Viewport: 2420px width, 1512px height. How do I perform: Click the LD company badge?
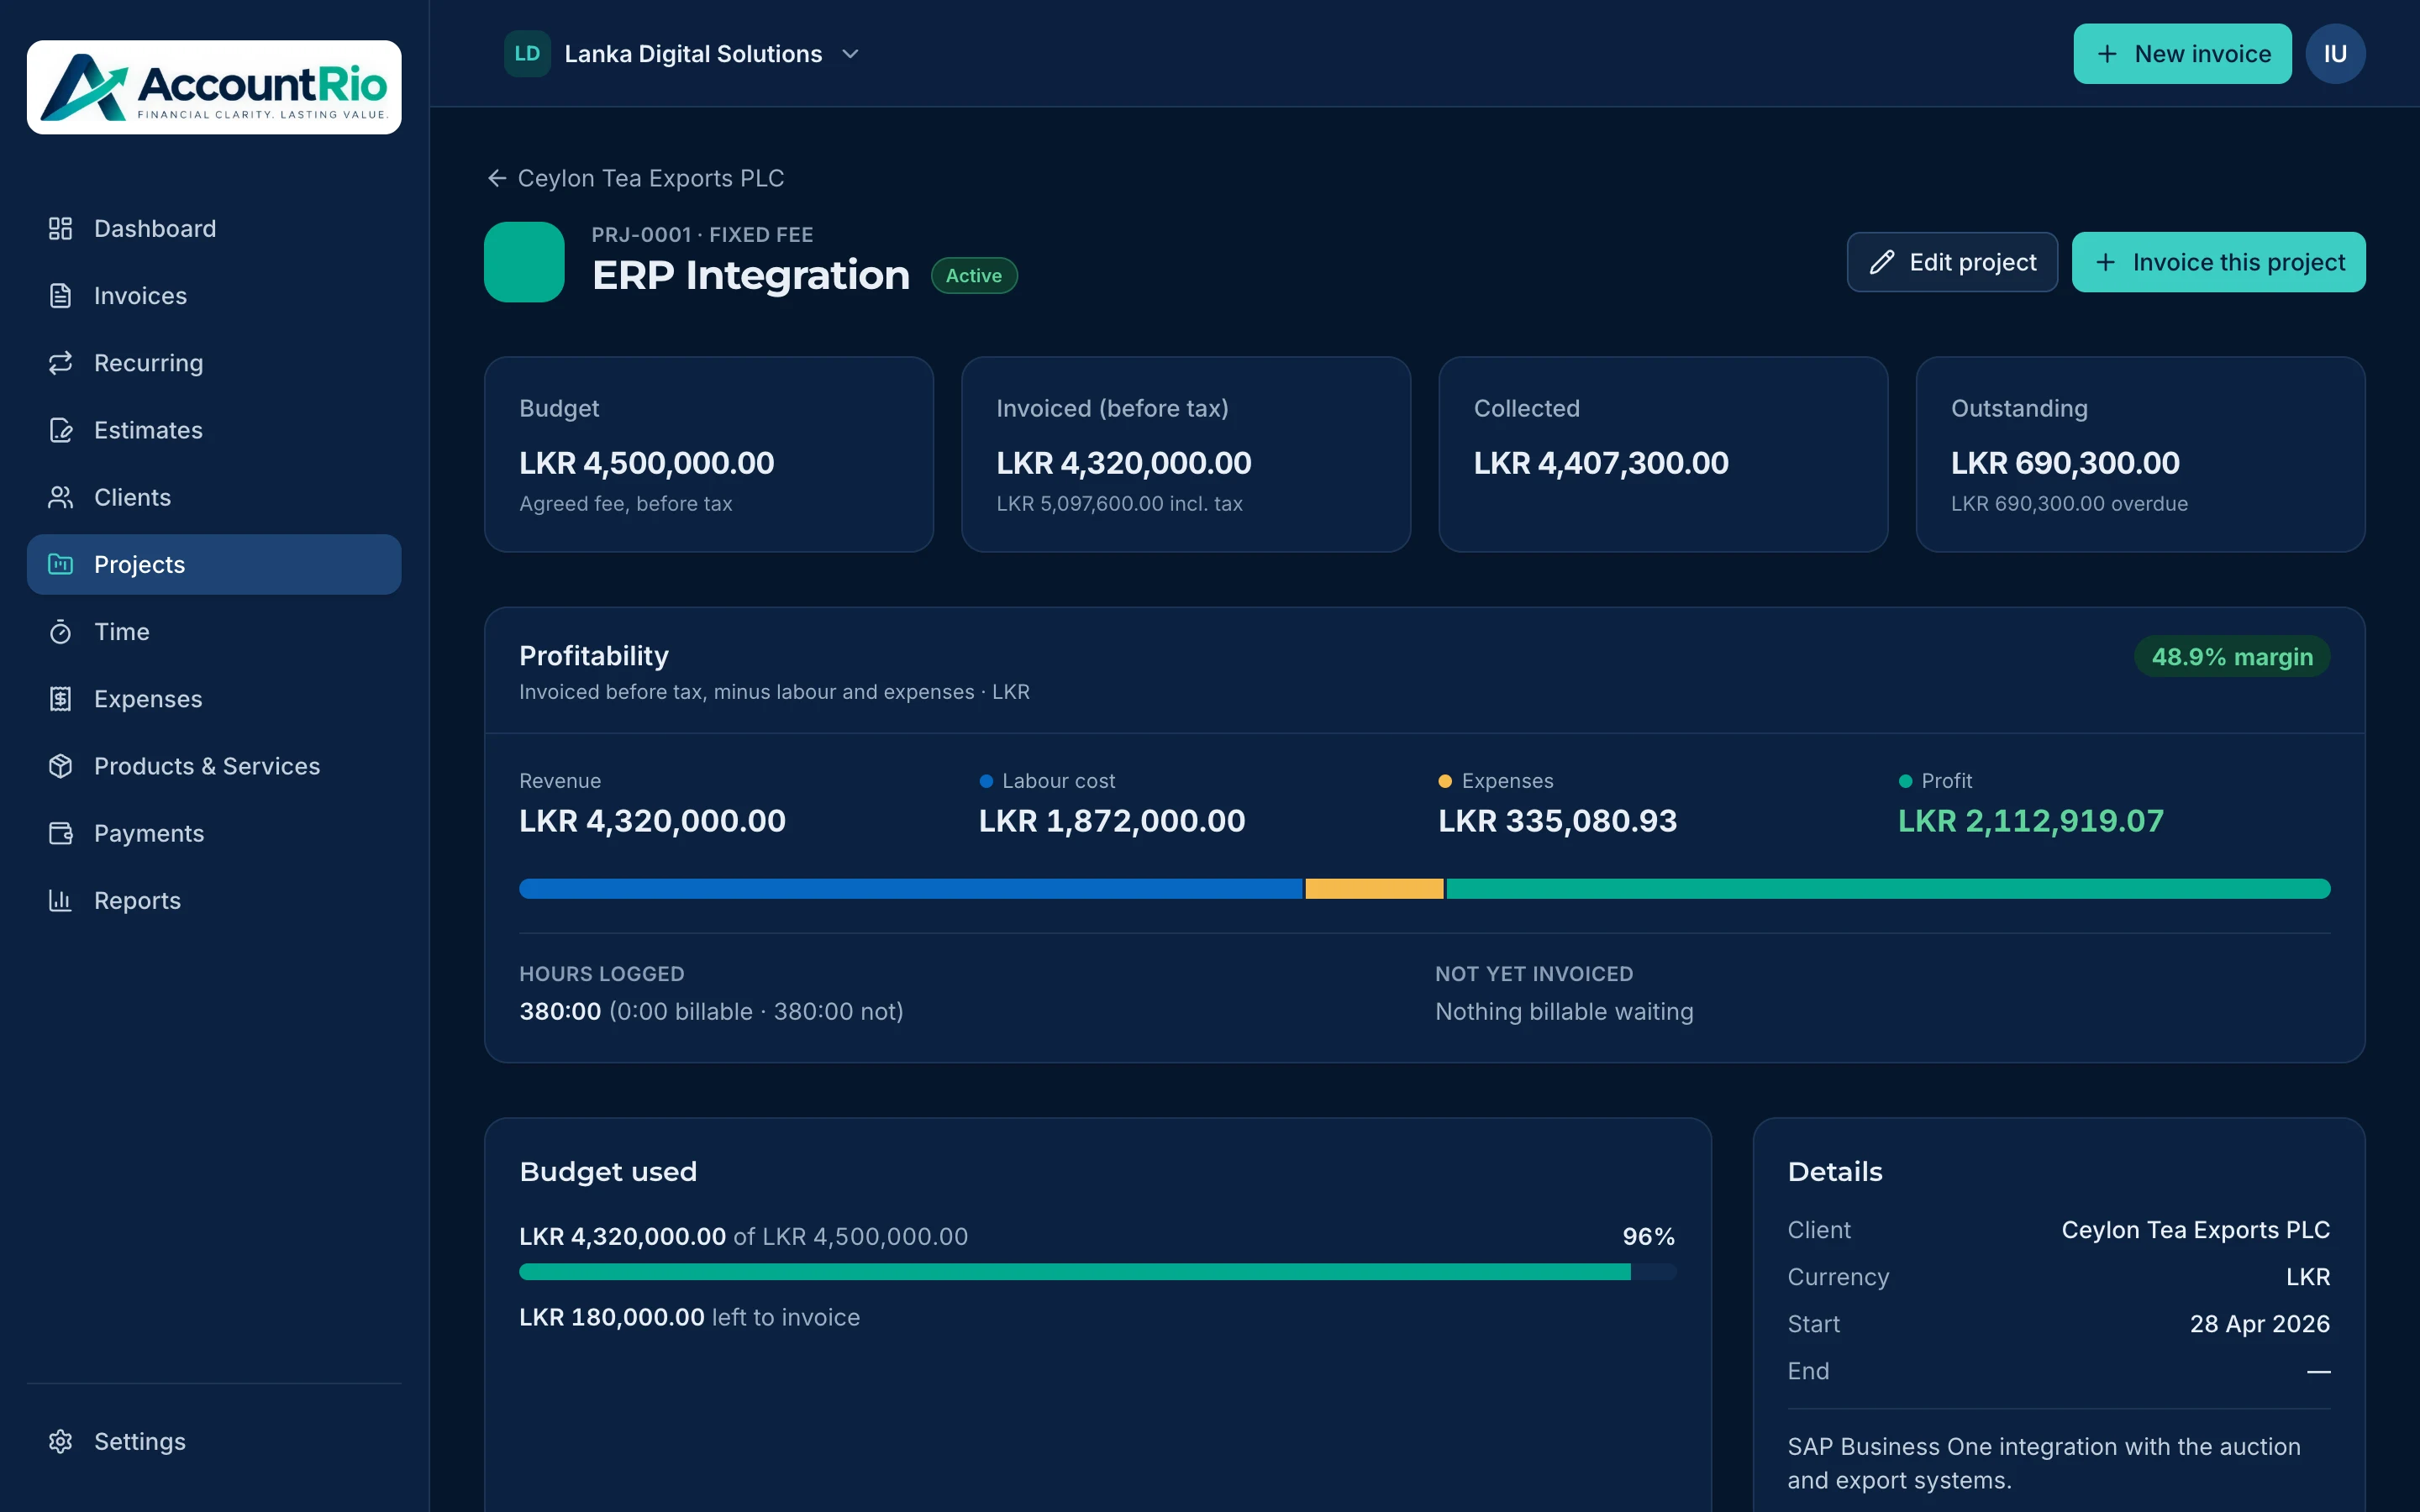[527, 54]
